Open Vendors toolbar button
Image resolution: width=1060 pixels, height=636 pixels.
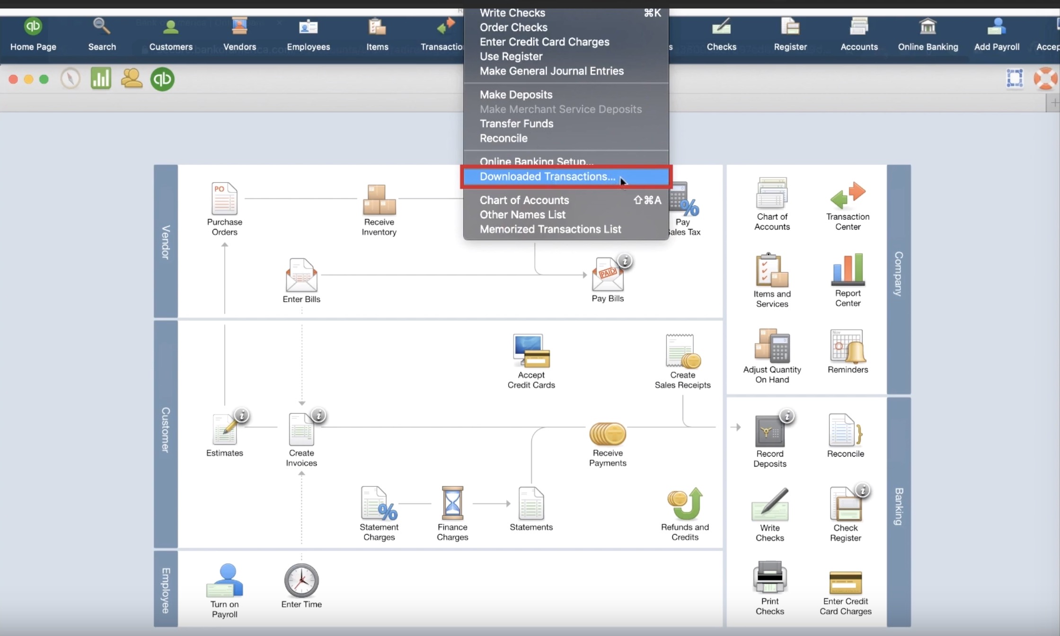coord(239,35)
